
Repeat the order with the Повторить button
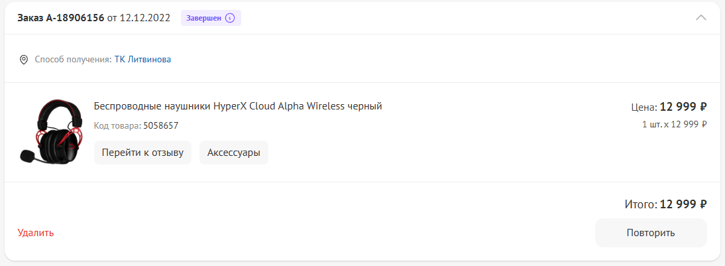point(650,233)
